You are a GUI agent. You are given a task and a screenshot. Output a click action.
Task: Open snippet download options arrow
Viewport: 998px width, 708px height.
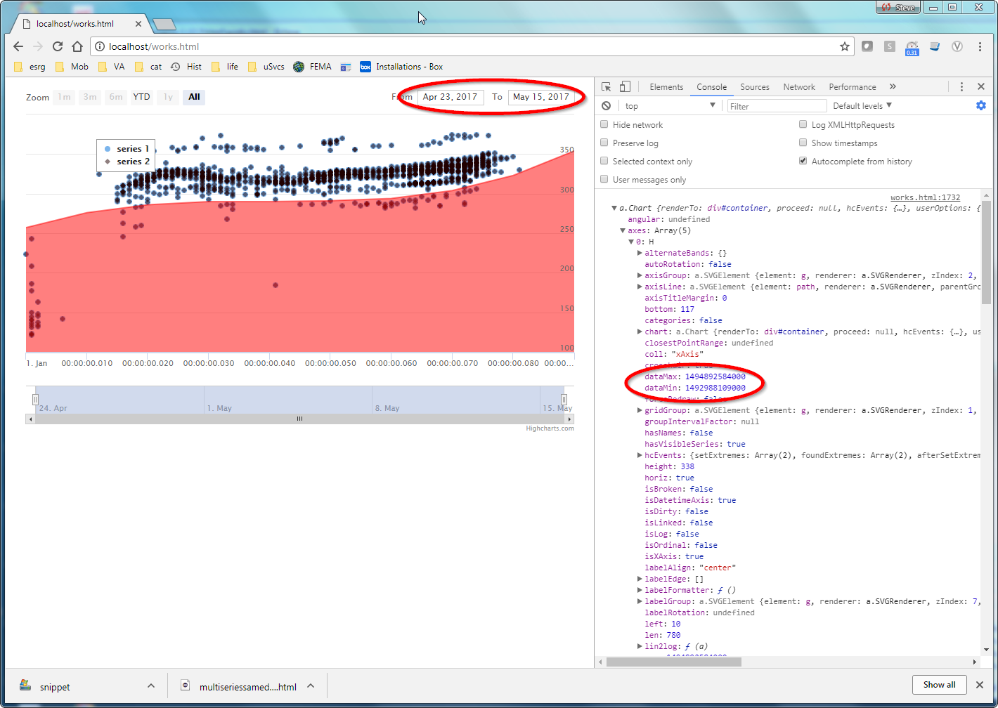pyautogui.click(x=151, y=686)
